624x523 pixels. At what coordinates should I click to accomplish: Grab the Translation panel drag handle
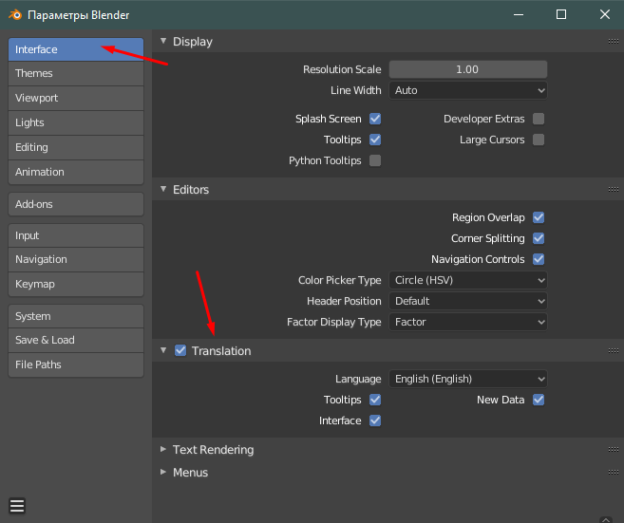click(614, 351)
